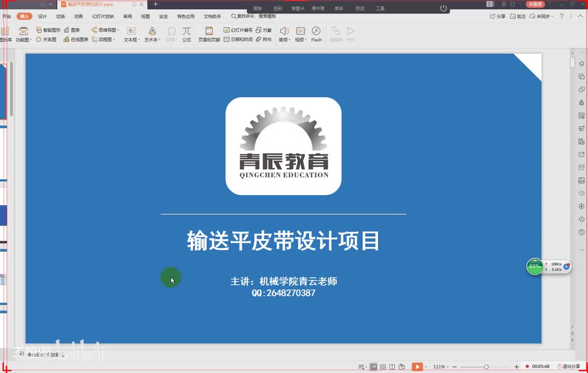Click 工具 in the top overlay bar
Screen dimensions: 588x373
(380, 8)
